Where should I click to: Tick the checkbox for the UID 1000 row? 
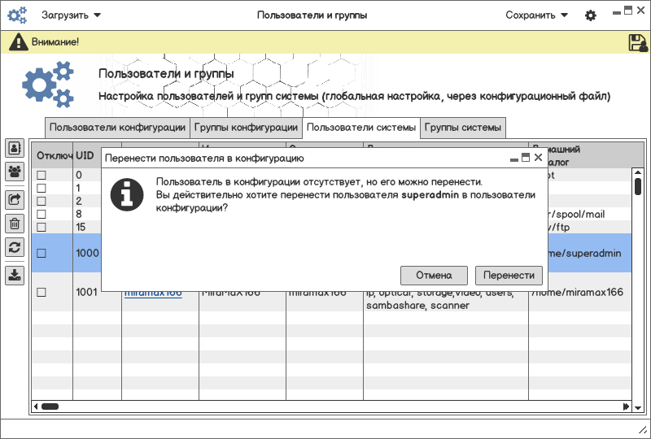(42, 254)
